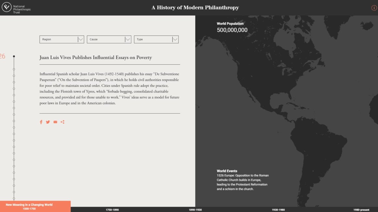Viewport: 378px width, 212px height.
Task: Click the page title A History of Modern Philanthropy
Action: pos(195,7)
